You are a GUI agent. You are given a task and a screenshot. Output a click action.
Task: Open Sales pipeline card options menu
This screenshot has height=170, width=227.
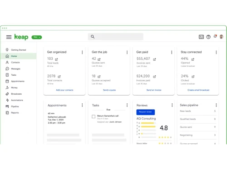click(x=216, y=105)
